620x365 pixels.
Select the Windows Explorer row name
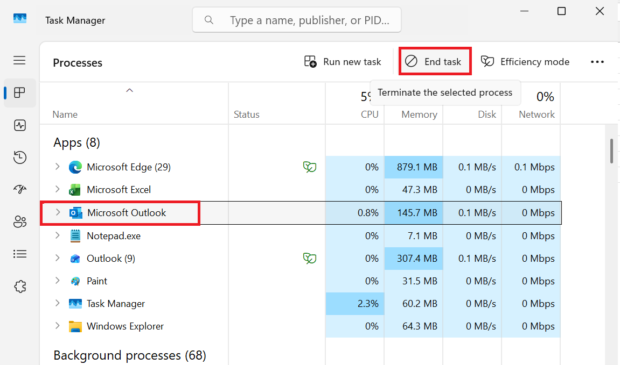[125, 326]
